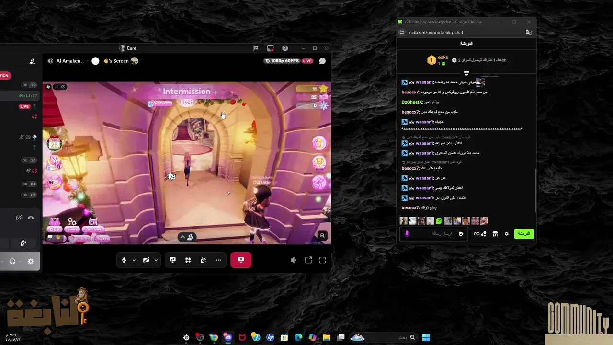613x345 pixels.
Task: Enter fullscreen mode for the stream
Action: pyautogui.click(x=322, y=260)
